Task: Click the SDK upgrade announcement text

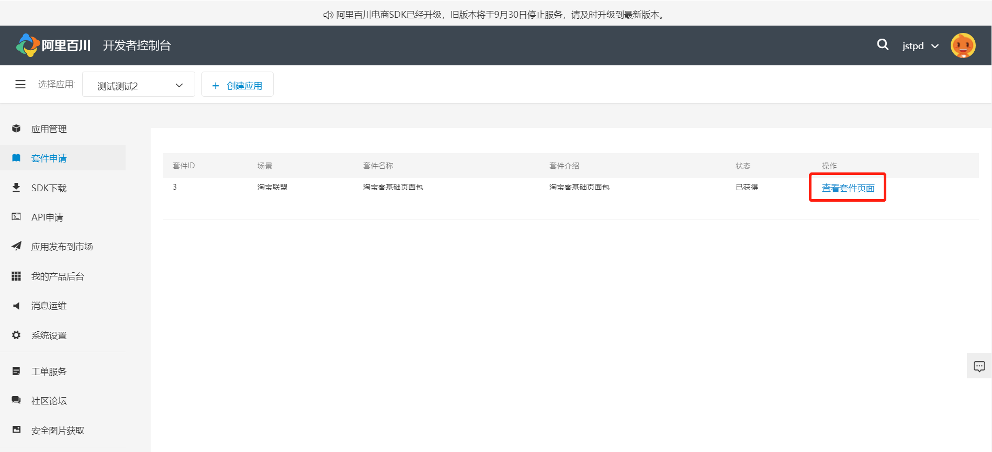Action: point(500,15)
